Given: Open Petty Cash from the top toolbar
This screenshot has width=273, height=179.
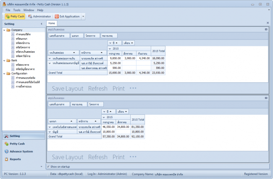Looking at the screenshot, I should 15,16.
